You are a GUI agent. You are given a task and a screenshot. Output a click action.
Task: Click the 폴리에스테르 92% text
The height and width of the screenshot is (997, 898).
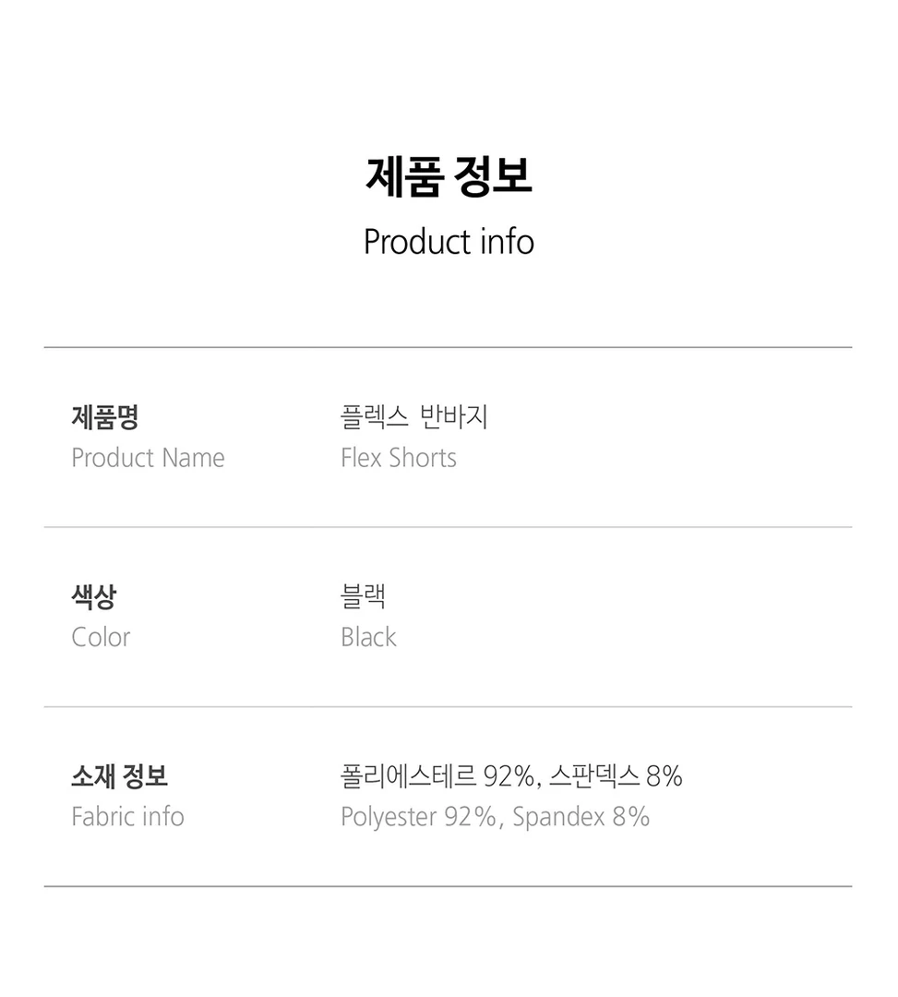tap(437, 776)
